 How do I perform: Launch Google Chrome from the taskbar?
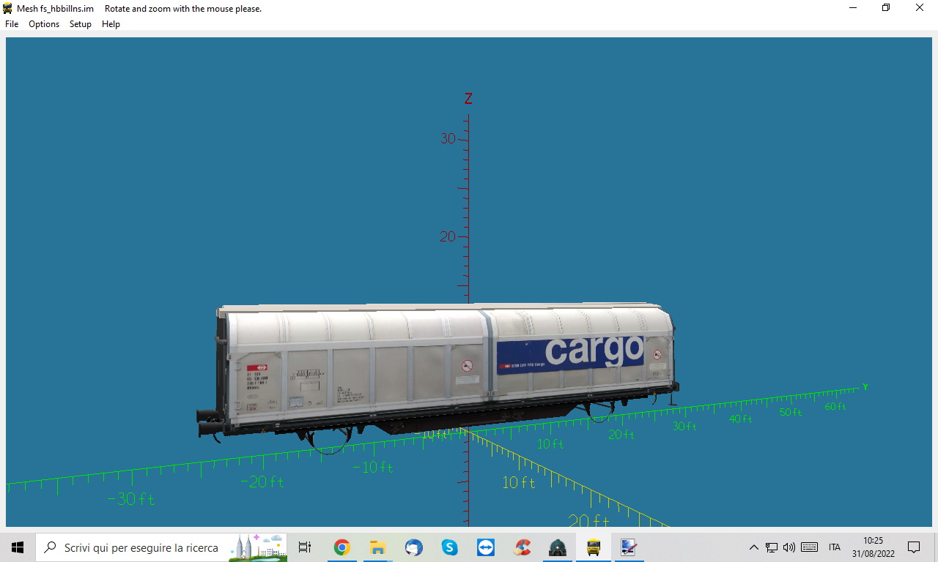point(341,547)
